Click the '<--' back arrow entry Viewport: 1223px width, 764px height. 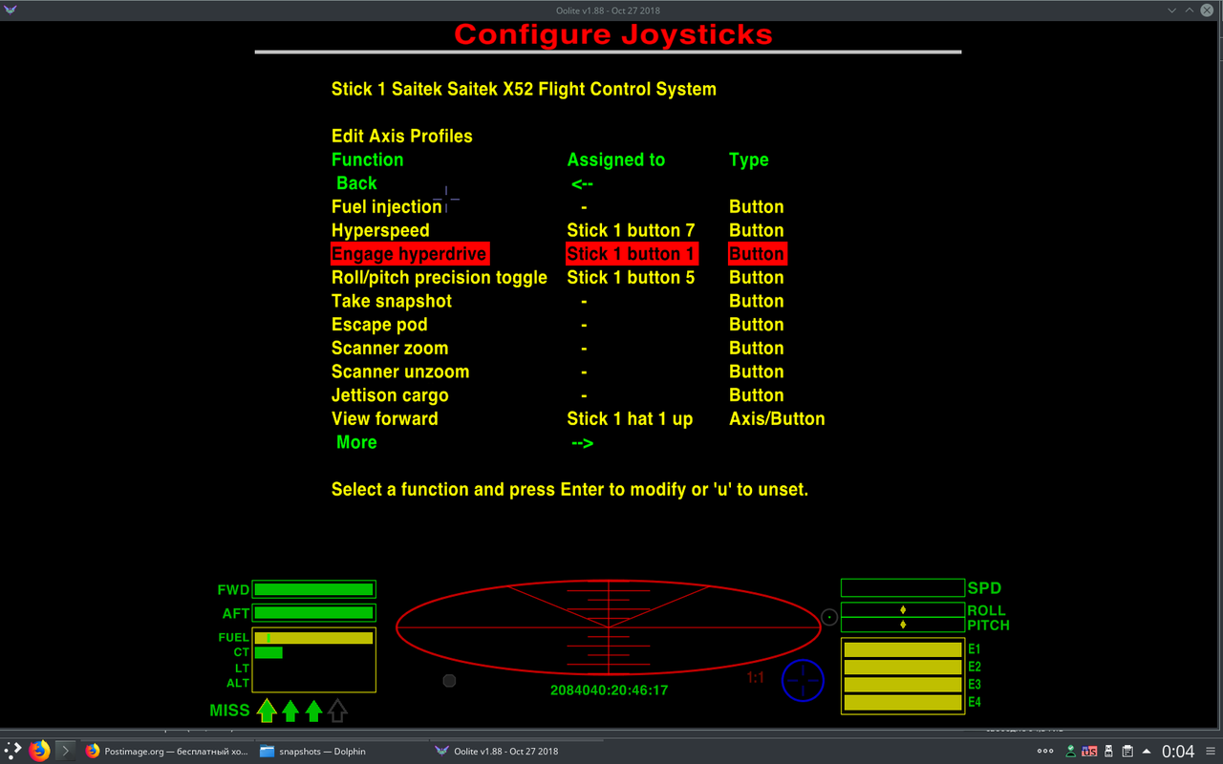(582, 183)
